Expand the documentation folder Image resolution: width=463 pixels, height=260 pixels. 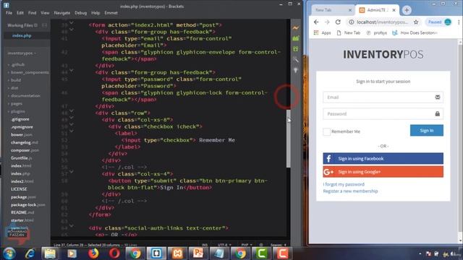click(24, 96)
